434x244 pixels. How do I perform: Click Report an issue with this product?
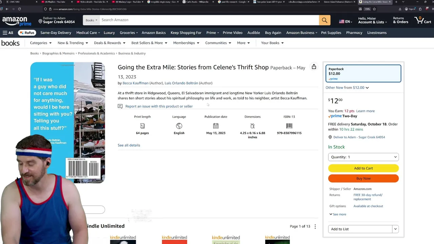point(159,106)
